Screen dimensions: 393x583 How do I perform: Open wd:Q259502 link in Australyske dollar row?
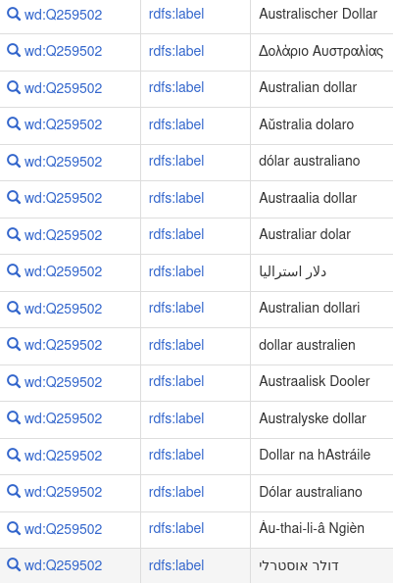63,418
